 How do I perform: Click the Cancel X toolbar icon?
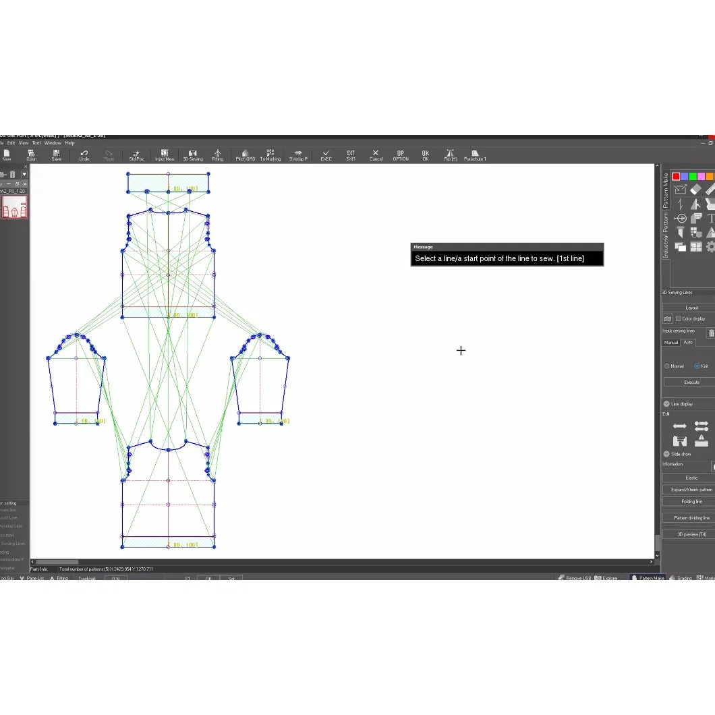(376, 155)
